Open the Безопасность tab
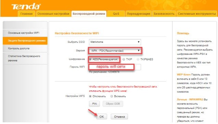 (x=164, y=14)
